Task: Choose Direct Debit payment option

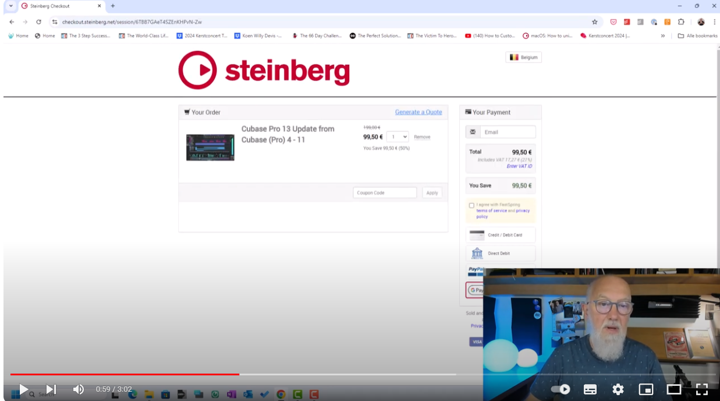Action: click(x=501, y=254)
